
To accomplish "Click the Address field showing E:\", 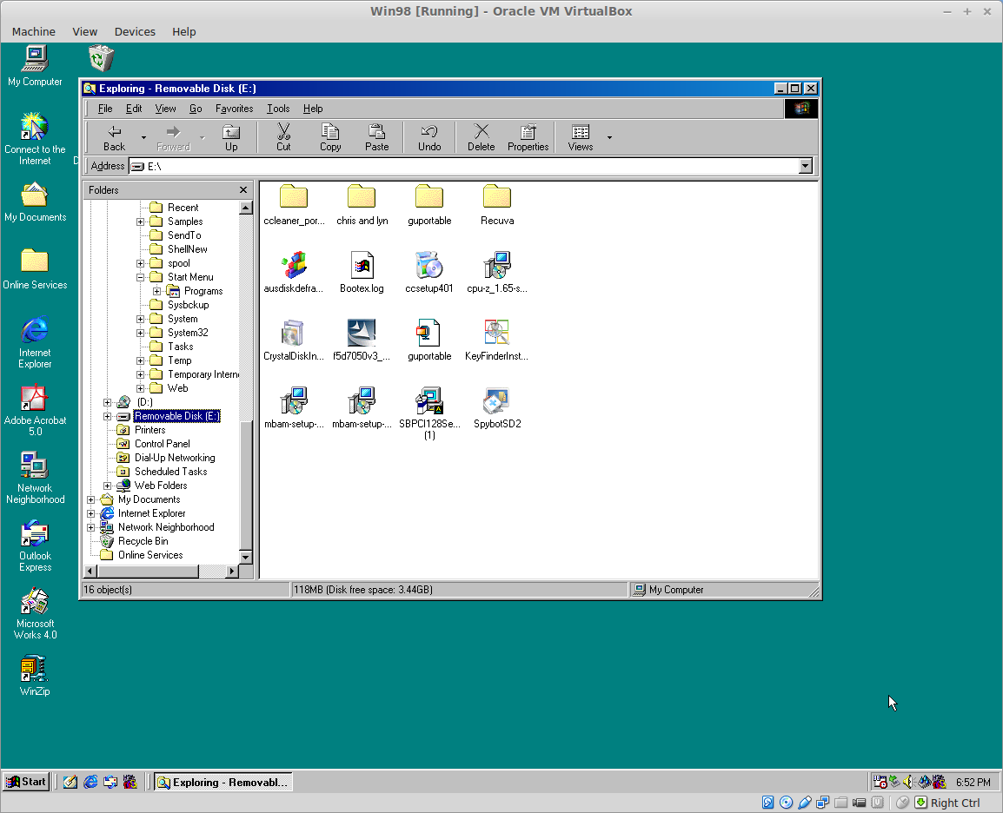I will tap(464, 166).
